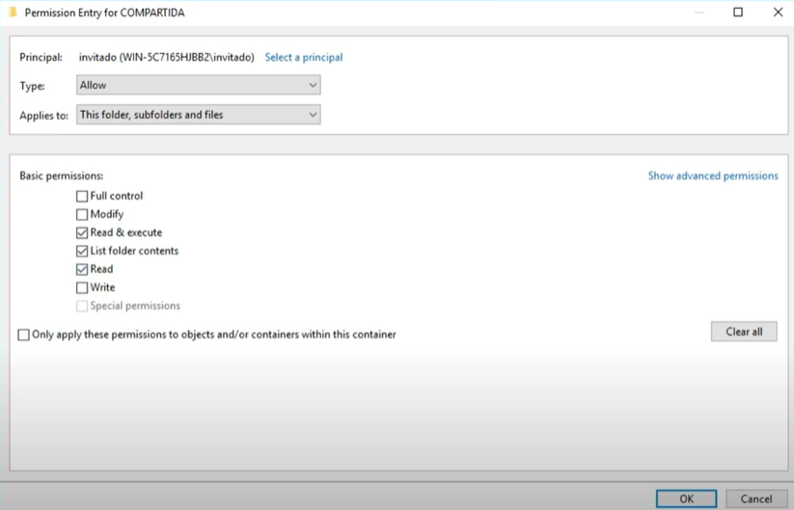The image size is (794, 510).
Task: Click the folder icon in title bar
Action: click(14, 13)
